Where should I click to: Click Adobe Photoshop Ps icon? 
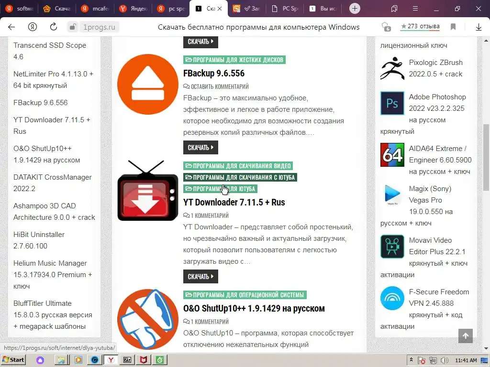pyautogui.click(x=392, y=103)
